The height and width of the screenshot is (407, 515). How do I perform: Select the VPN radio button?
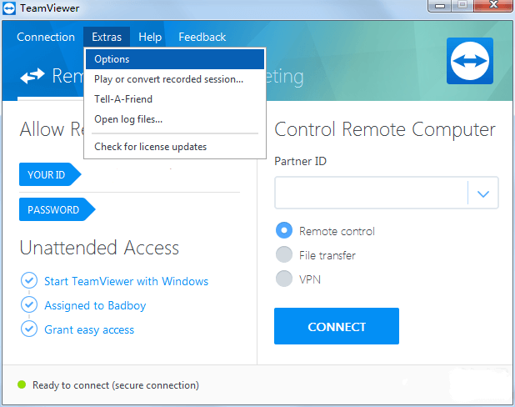click(x=284, y=279)
